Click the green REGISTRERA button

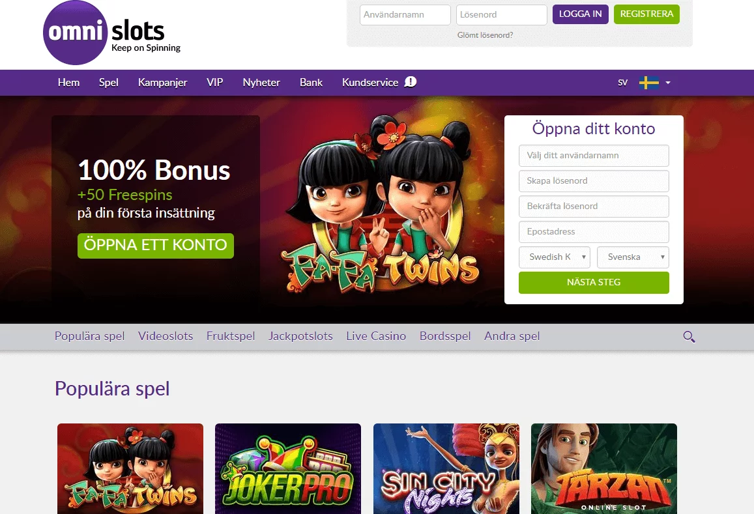(646, 14)
